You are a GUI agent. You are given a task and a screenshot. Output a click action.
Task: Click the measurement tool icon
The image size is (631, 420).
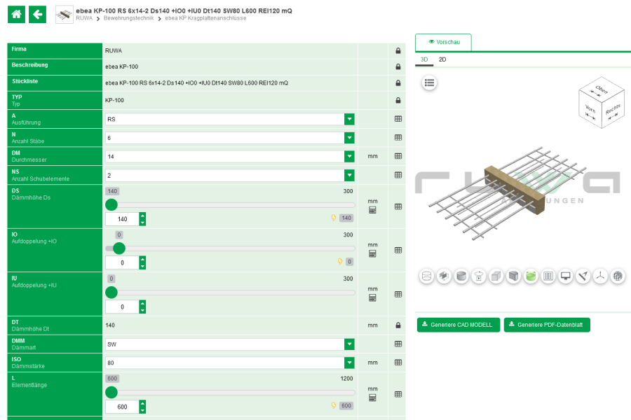pos(583,276)
